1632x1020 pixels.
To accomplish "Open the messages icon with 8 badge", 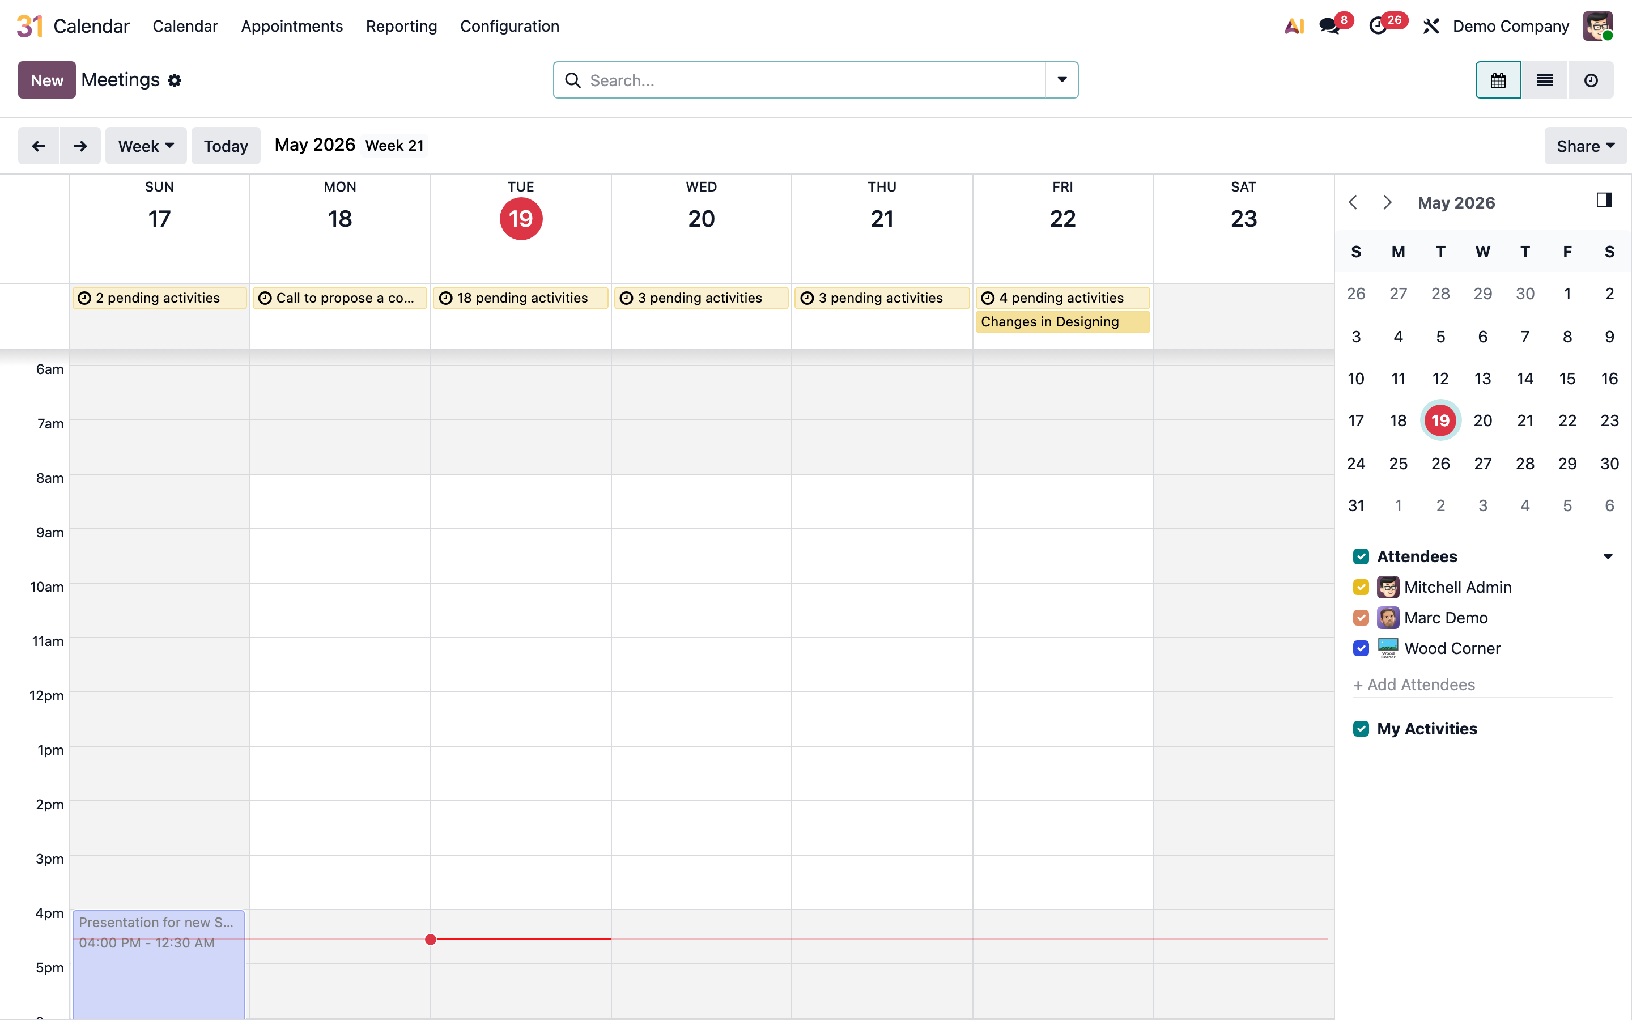I will coord(1330,26).
